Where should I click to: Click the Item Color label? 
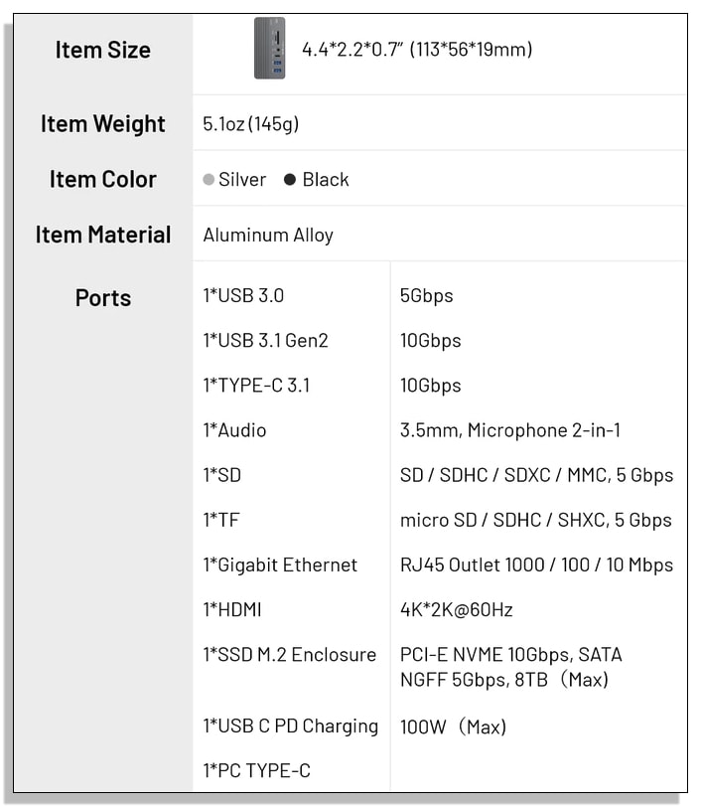pos(103,180)
